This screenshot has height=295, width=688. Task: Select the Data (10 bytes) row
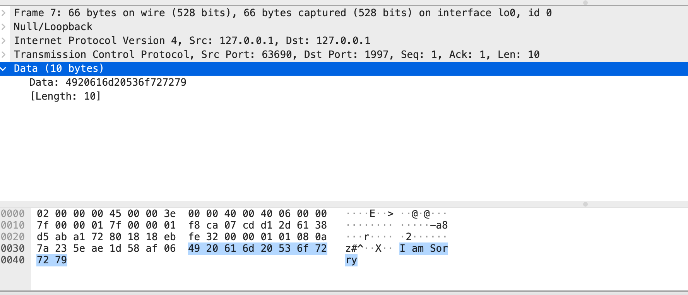[59, 69]
